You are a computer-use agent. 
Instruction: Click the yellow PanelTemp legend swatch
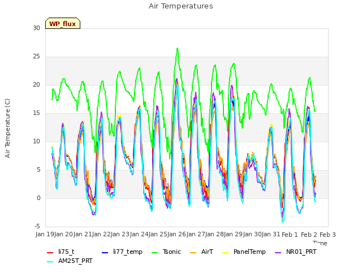pyautogui.click(x=225, y=253)
